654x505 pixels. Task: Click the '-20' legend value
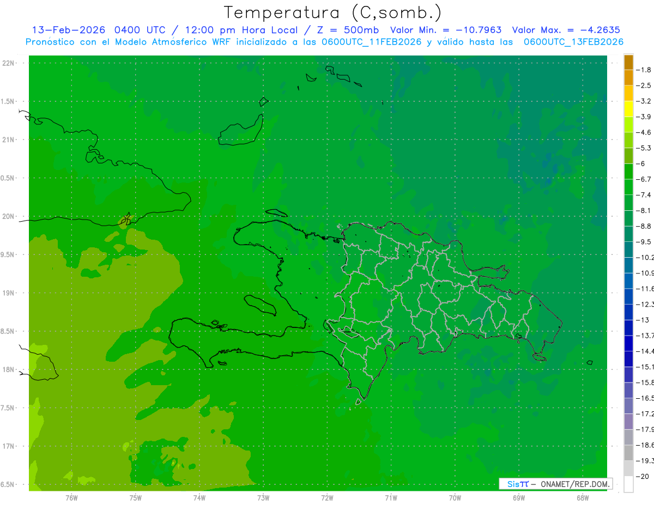643,476
